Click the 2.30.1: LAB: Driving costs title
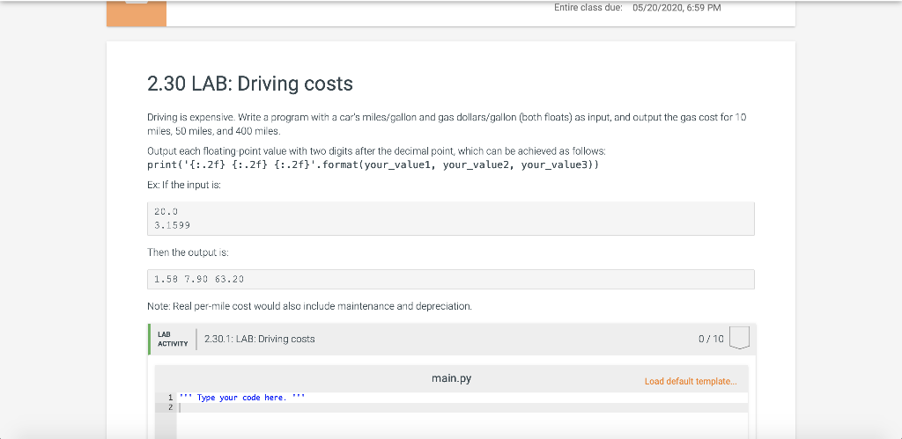 (x=260, y=339)
